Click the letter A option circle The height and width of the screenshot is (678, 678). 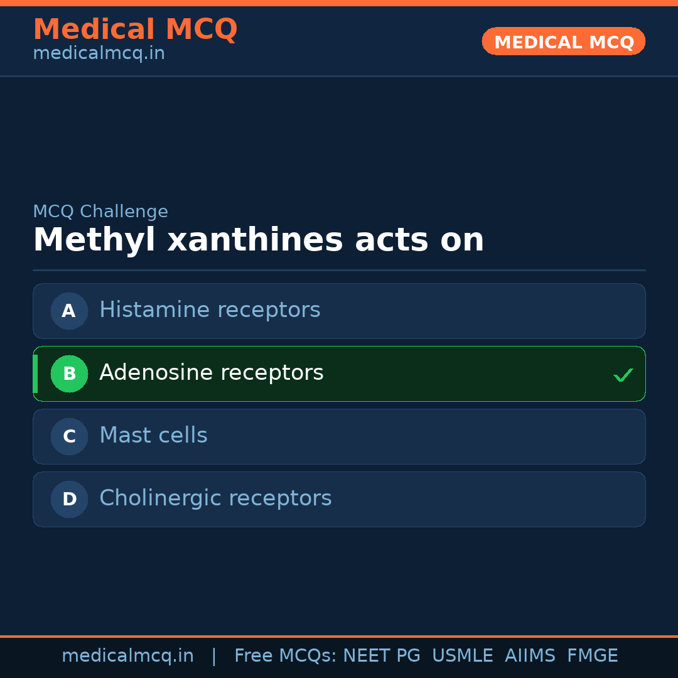pos(69,311)
